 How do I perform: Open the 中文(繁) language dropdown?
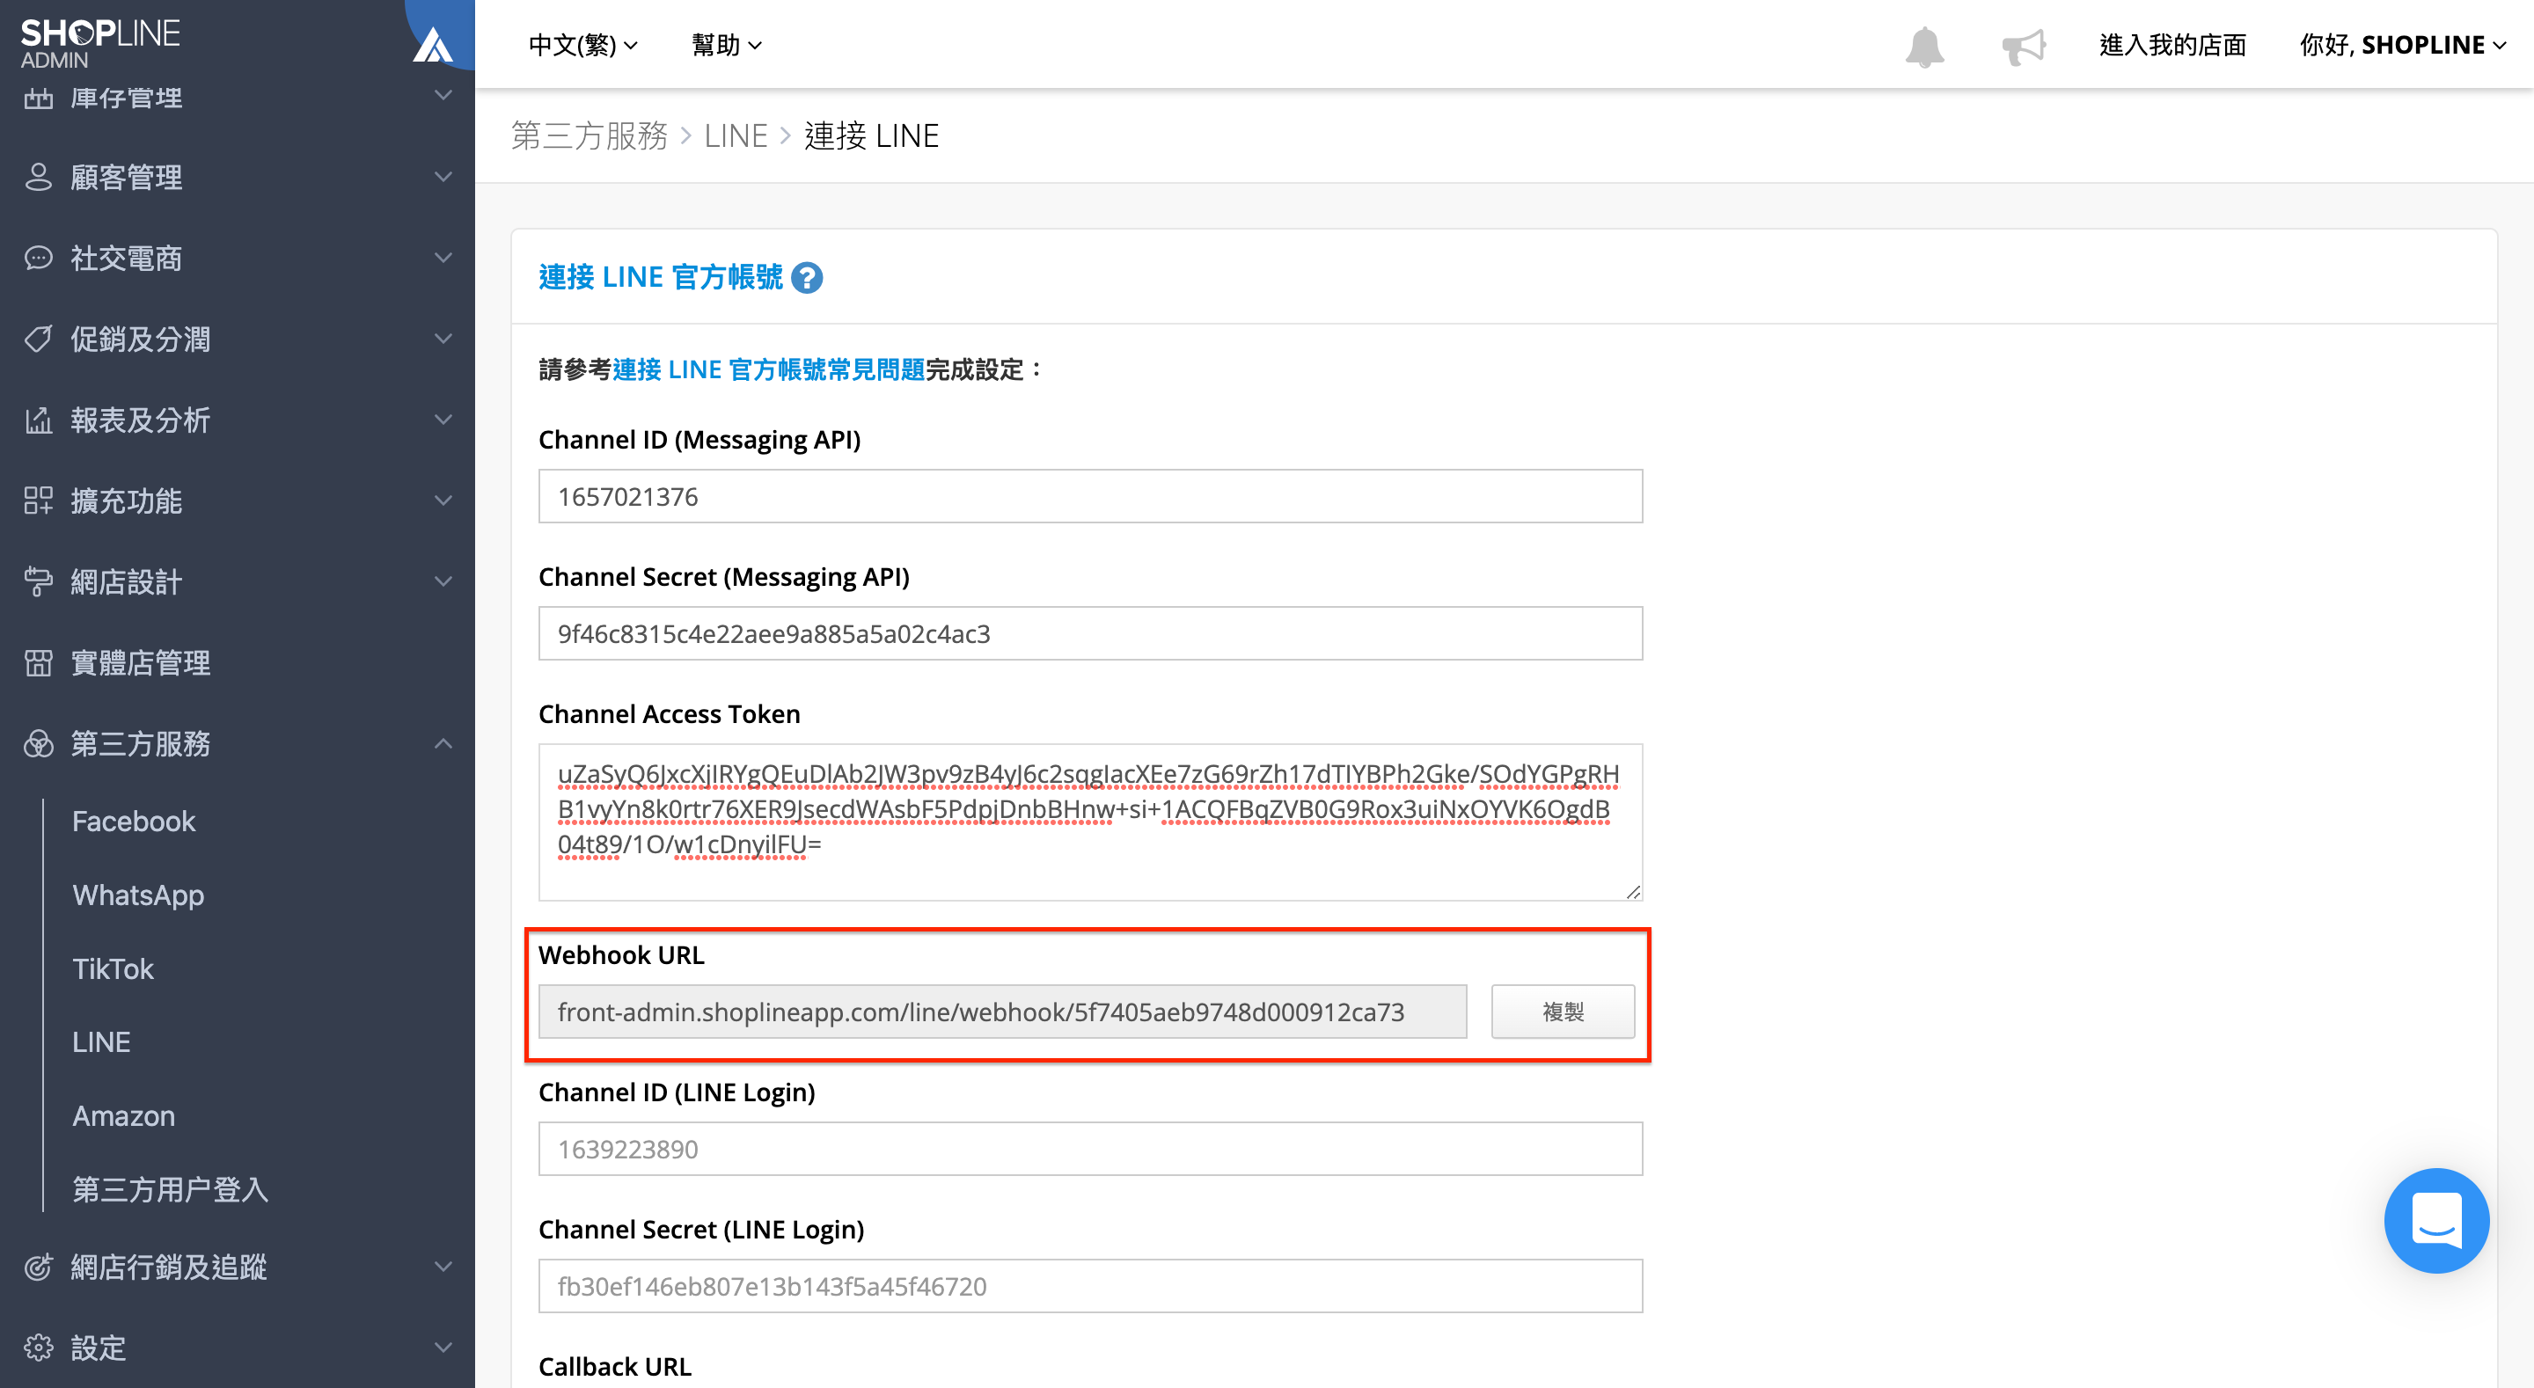[x=583, y=45]
